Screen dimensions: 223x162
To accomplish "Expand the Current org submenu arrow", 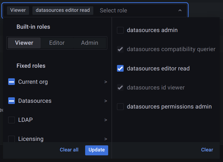I will [x=106, y=82].
